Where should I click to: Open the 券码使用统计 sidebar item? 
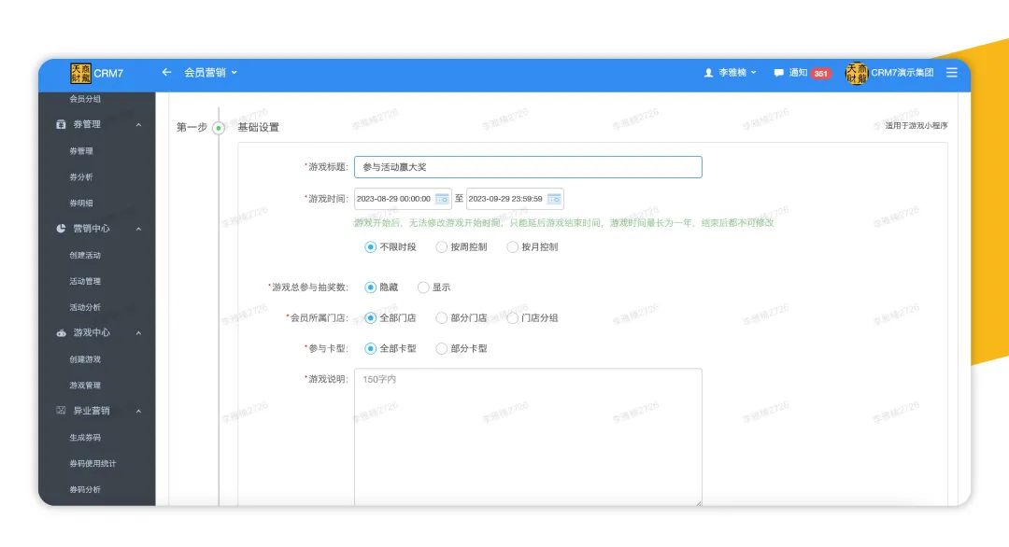click(x=92, y=463)
